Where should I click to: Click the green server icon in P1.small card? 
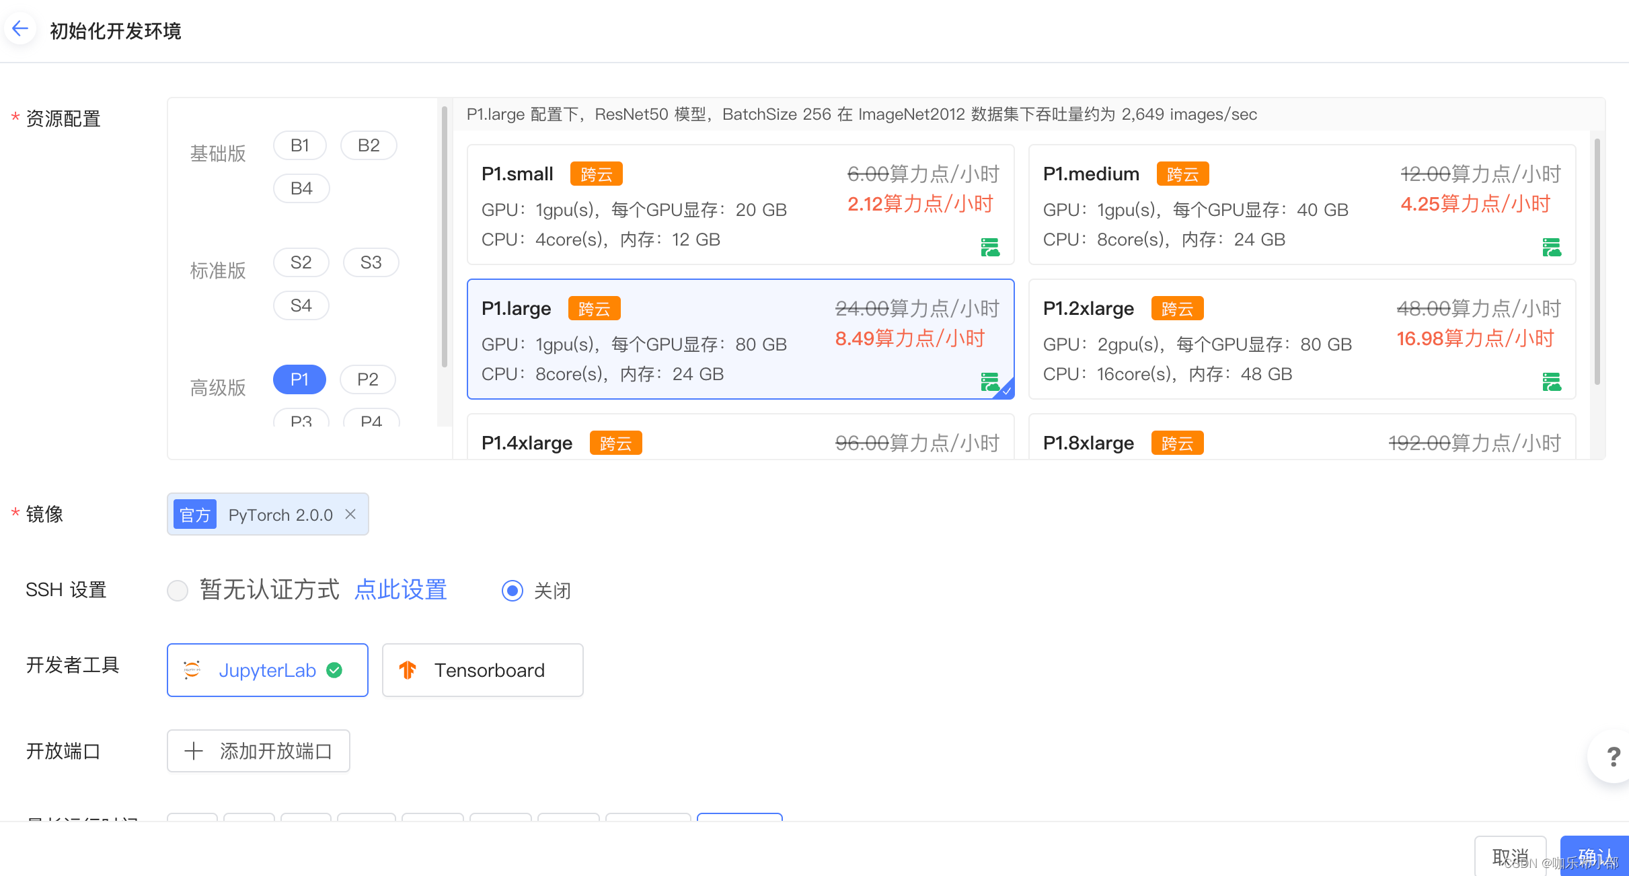(989, 248)
